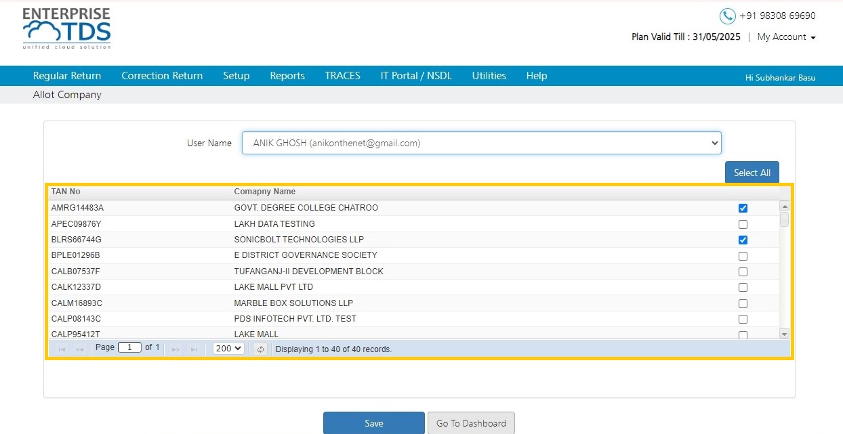Click the Select All button
Image resolution: width=843 pixels, height=434 pixels.
click(x=752, y=173)
